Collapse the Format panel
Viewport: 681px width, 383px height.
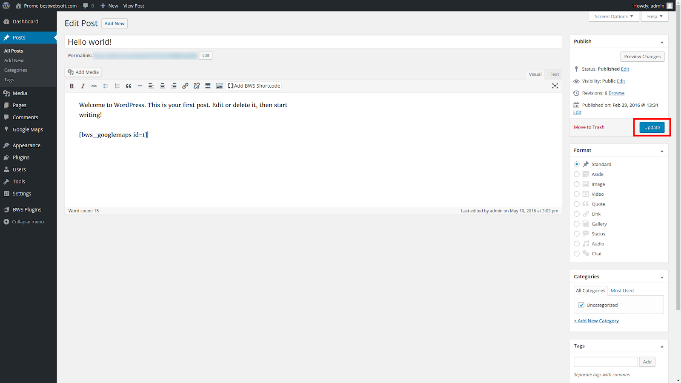click(662, 151)
